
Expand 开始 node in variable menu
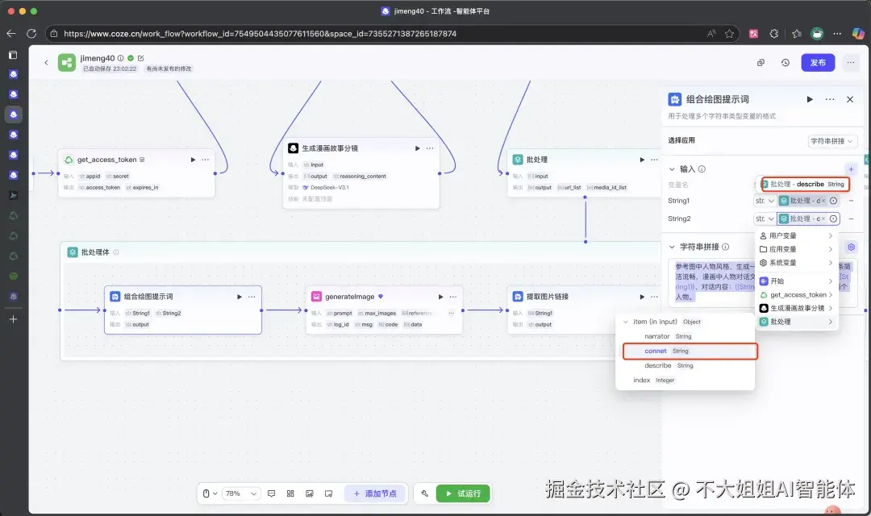tap(797, 281)
